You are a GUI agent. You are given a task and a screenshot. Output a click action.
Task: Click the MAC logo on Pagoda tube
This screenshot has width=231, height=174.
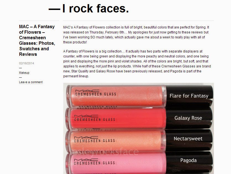[x=86, y=160]
